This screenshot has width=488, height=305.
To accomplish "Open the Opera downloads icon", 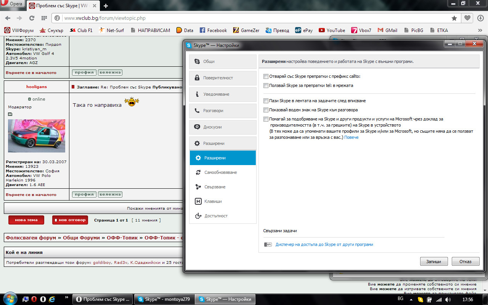I will 480,18.
